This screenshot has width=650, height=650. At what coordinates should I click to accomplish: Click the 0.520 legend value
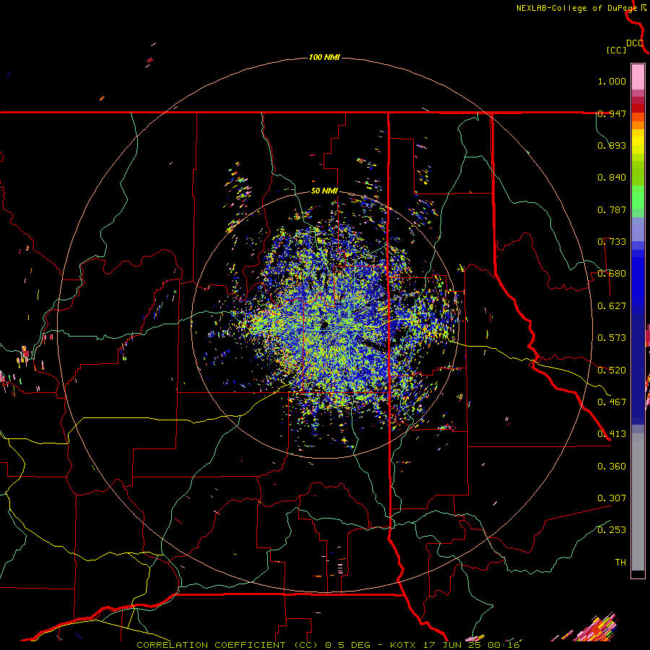612,370
